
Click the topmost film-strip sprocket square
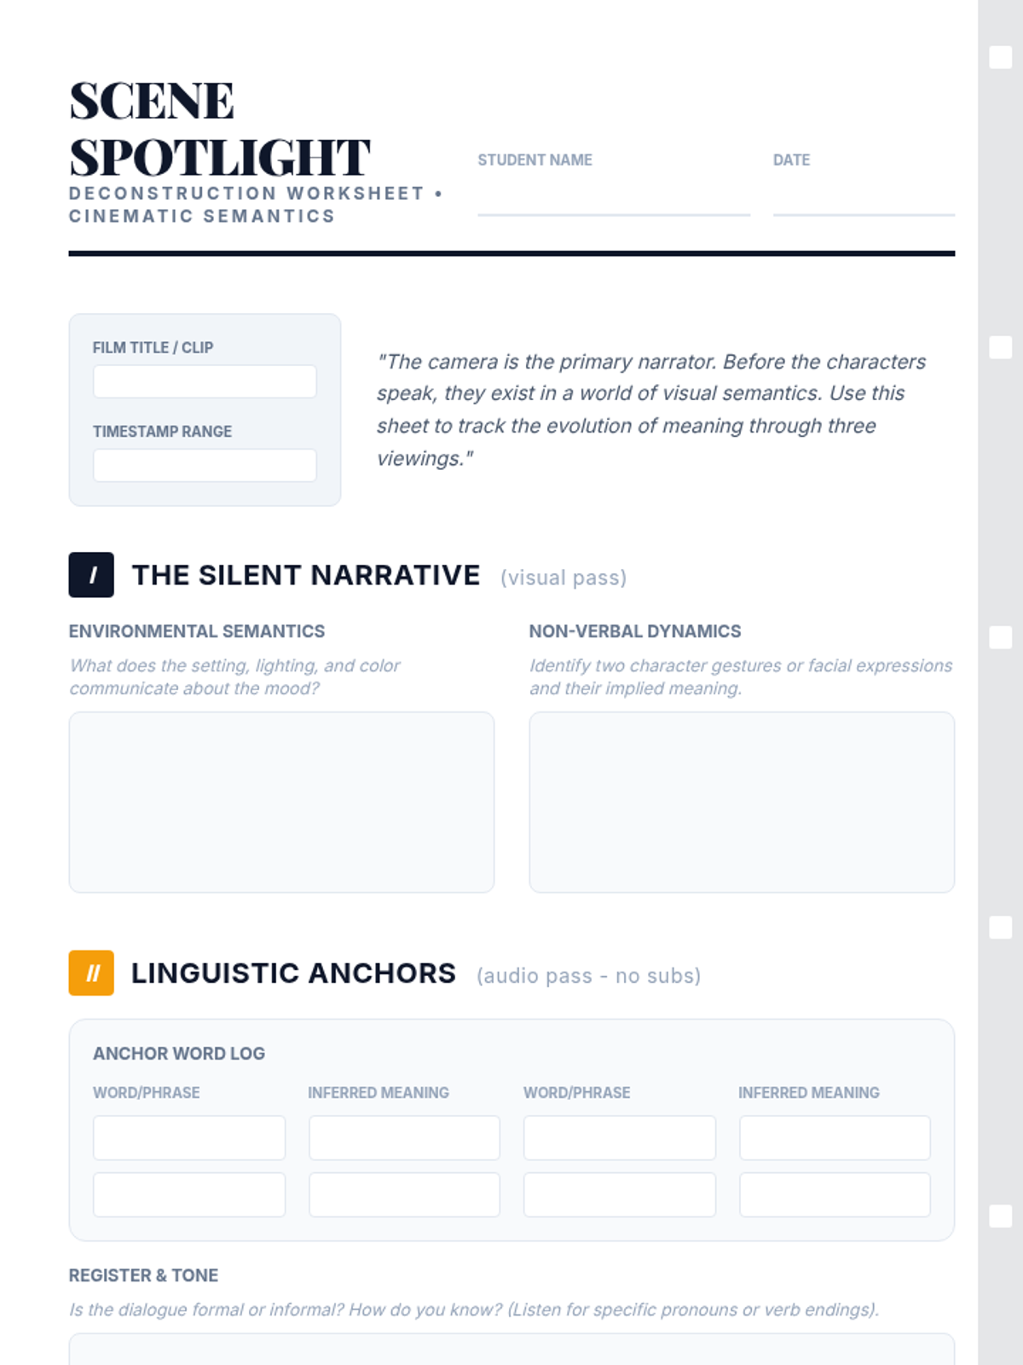point(1000,57)
